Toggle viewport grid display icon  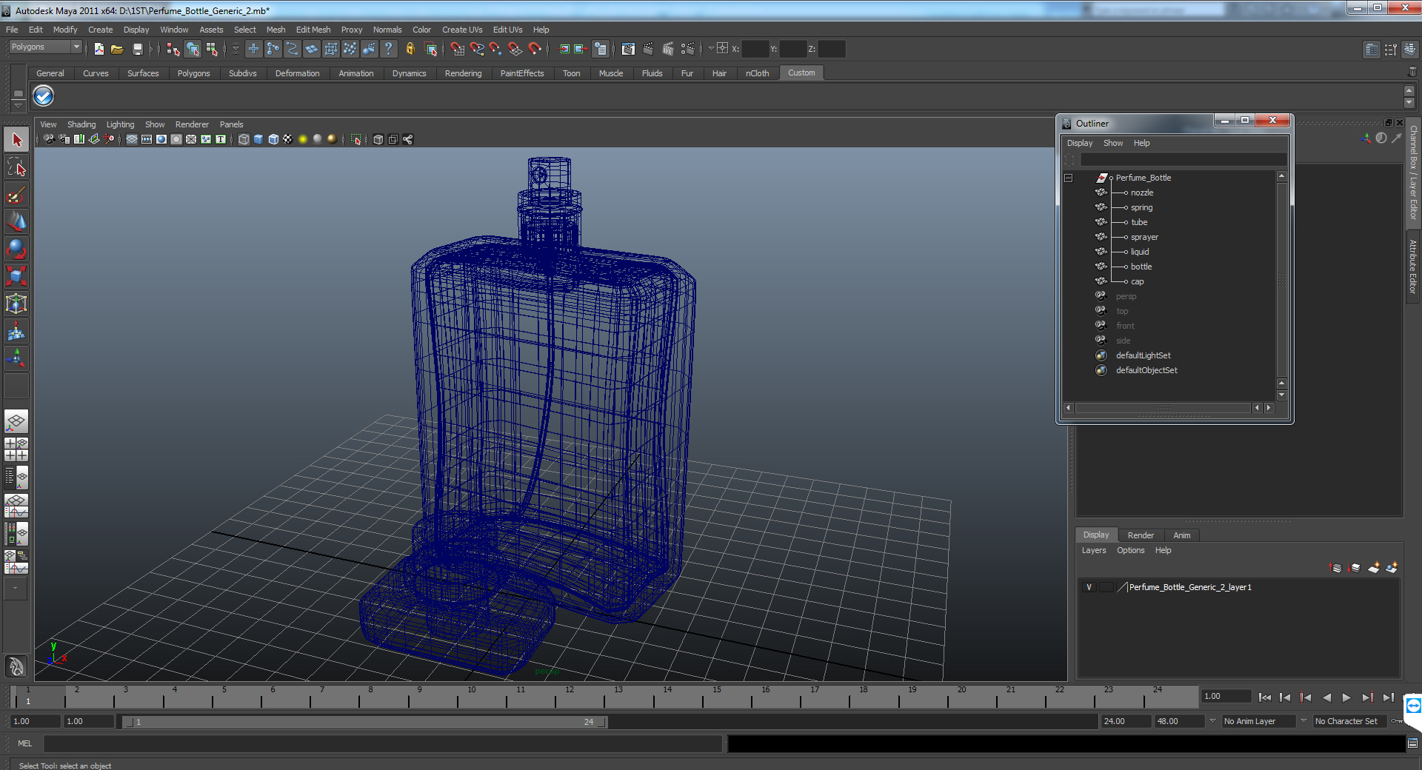pyautogui.click(x=132, y=139)
